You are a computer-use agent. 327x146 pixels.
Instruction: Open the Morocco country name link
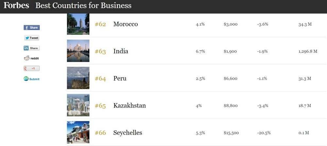[126, 24]
